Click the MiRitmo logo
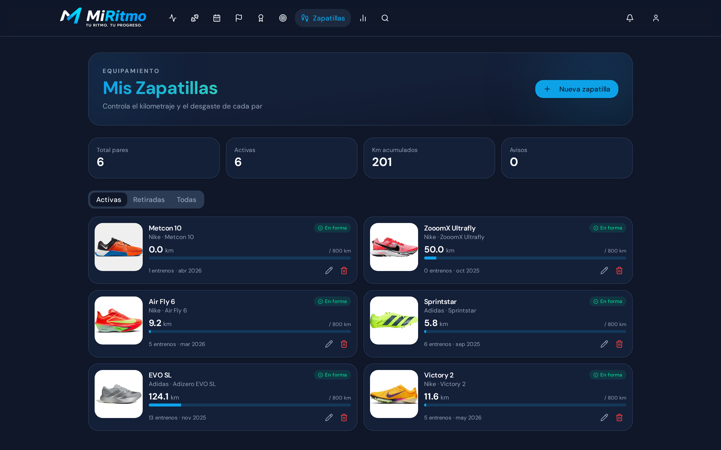721x450 pixels. [103, 17]
